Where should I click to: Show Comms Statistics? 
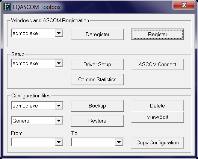[97, 79]
